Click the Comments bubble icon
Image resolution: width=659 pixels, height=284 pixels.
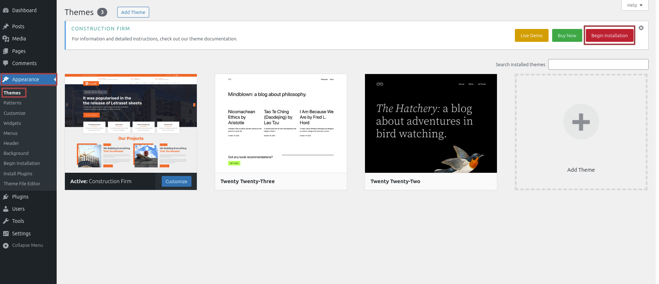point(6,63)
